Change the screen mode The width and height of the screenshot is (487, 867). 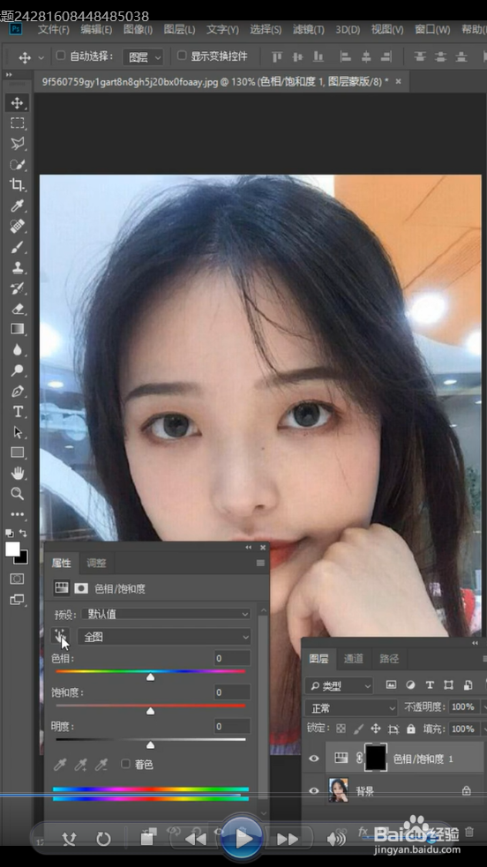click(17, 600)
